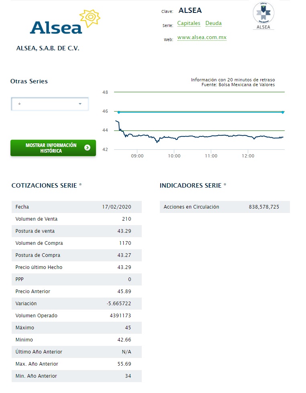Click the Precio Anterior value 45.89
306x393 pixels.
[x=124, y=291]
